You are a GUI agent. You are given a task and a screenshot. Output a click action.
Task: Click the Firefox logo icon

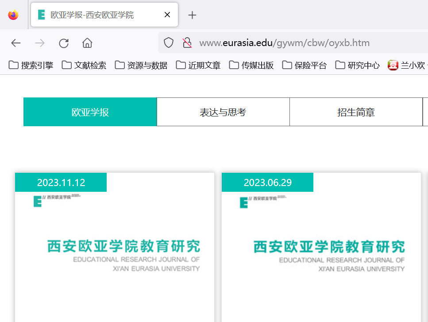pos(13,15)
